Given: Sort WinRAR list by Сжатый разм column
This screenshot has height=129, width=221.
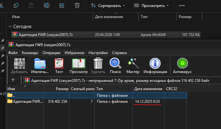Looking at the screenshot, I should 82,89.
